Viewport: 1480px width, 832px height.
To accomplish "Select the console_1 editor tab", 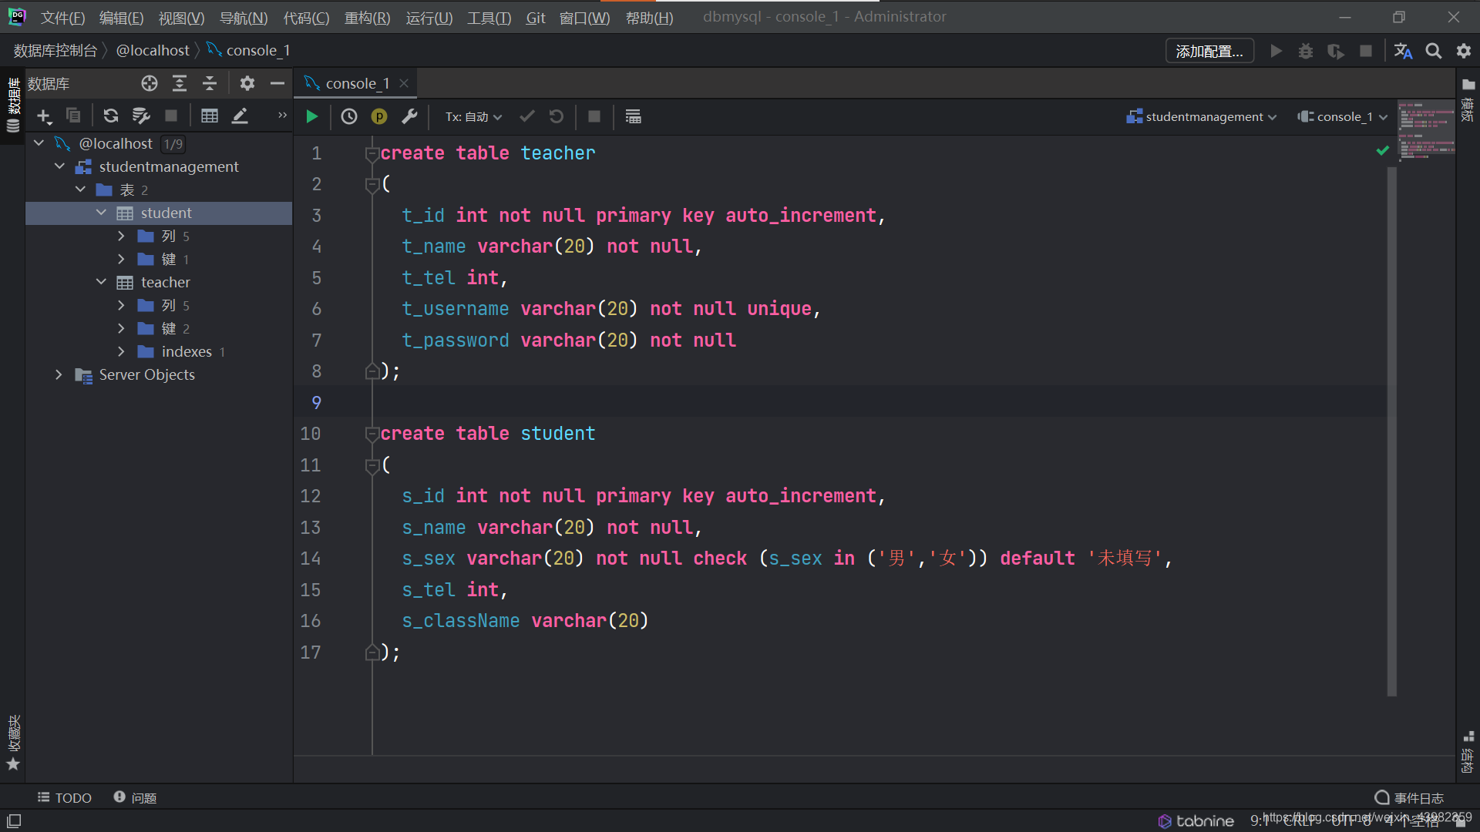I will point(357,83).
